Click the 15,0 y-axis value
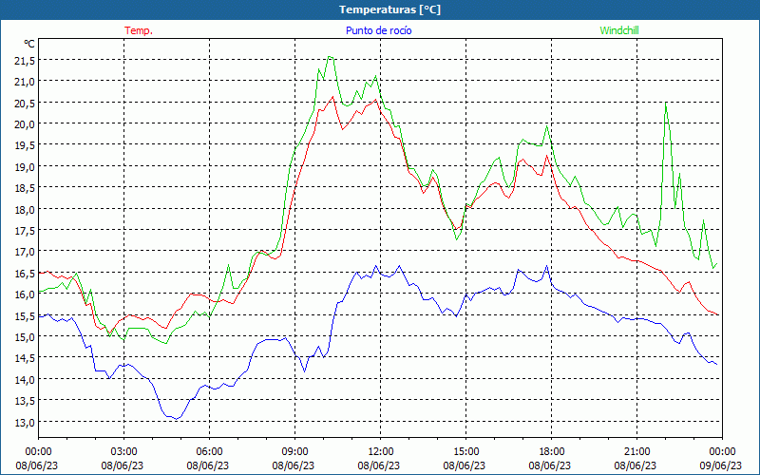This screenshot has width=760, height=475. (26, 337)
